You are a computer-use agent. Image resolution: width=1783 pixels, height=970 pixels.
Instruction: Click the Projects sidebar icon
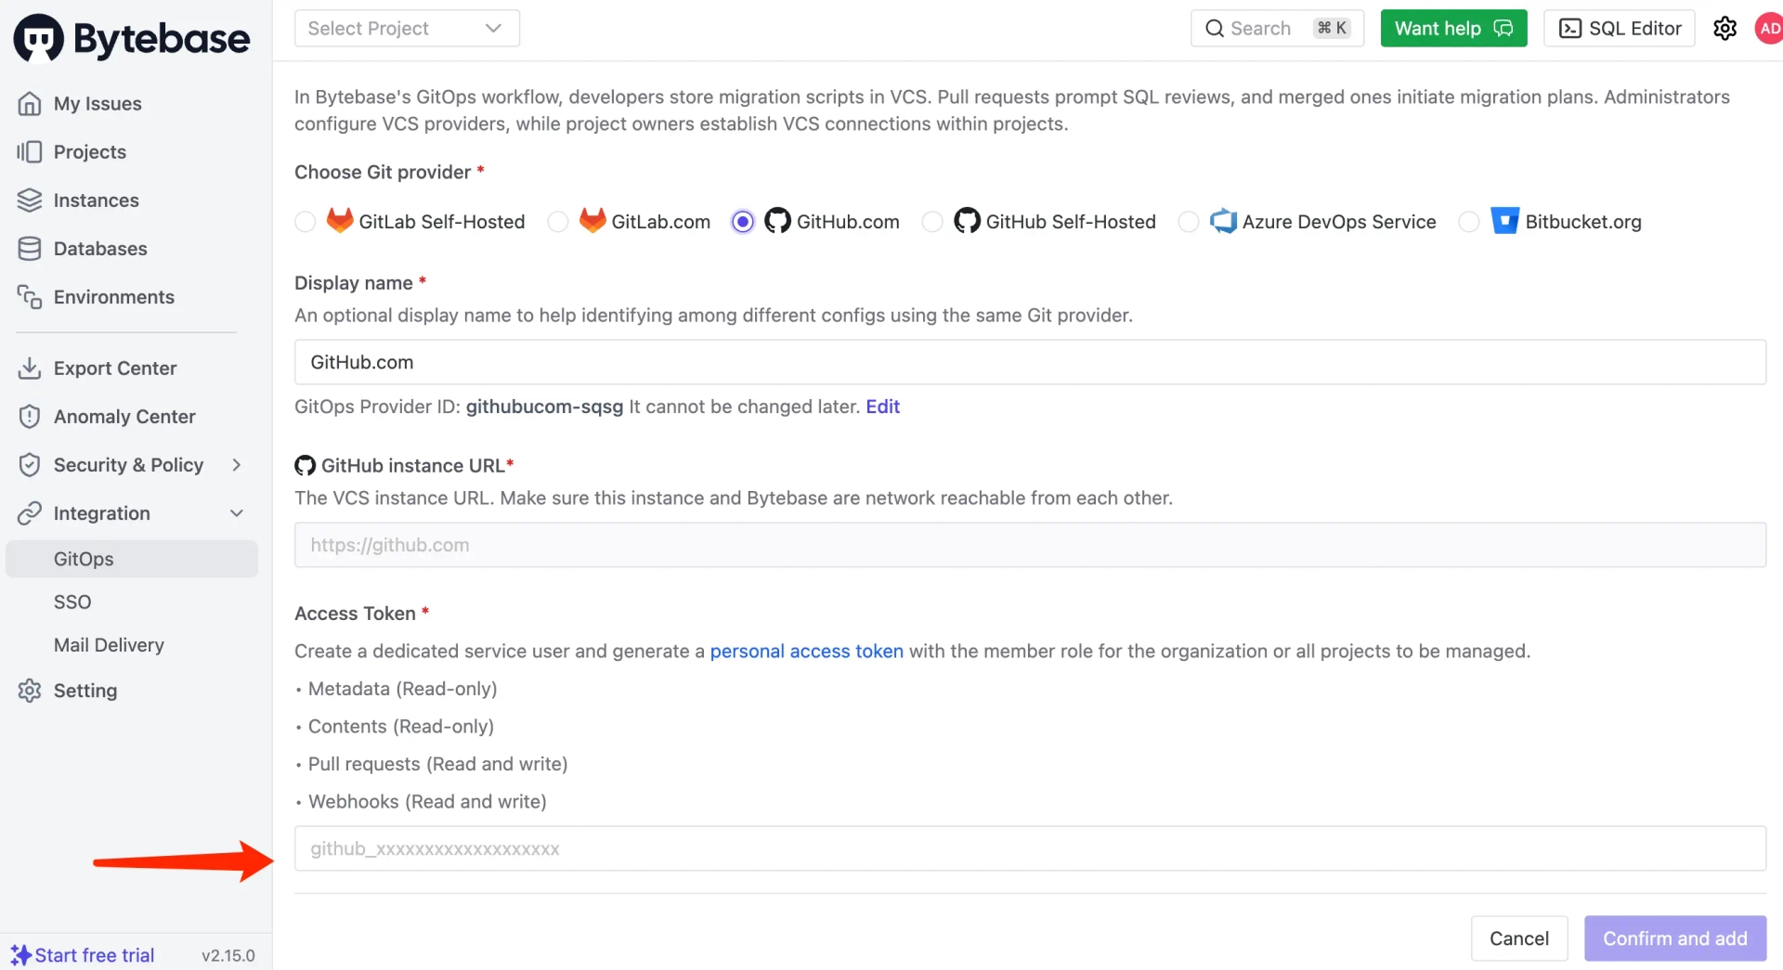(30, 152)
